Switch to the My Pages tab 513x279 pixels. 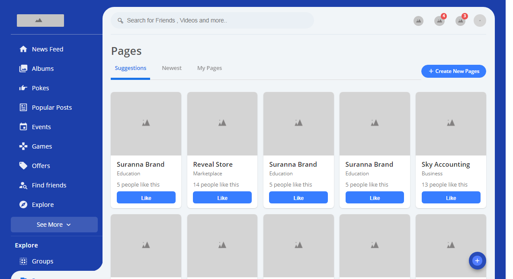(209, 68)
